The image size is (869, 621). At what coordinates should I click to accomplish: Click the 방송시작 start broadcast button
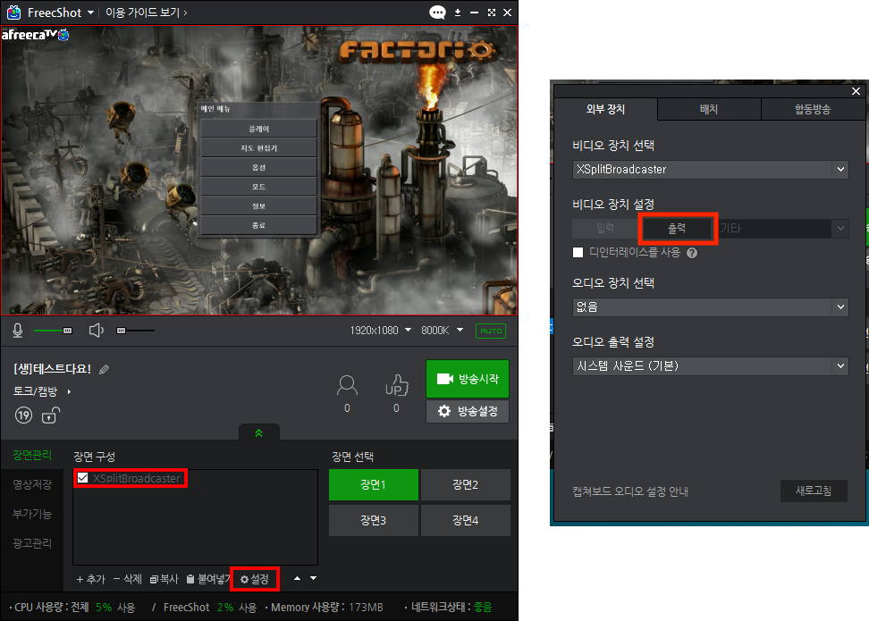[468, 379]
